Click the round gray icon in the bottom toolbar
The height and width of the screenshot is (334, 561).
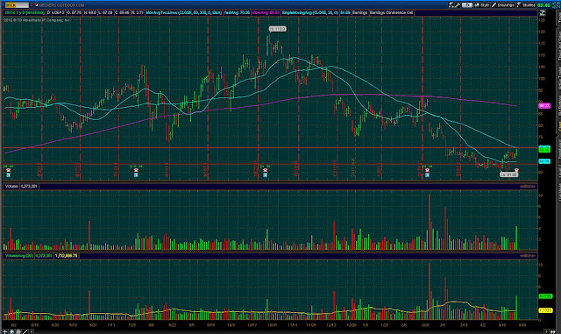pyautogui.click(x=18, y=331)
